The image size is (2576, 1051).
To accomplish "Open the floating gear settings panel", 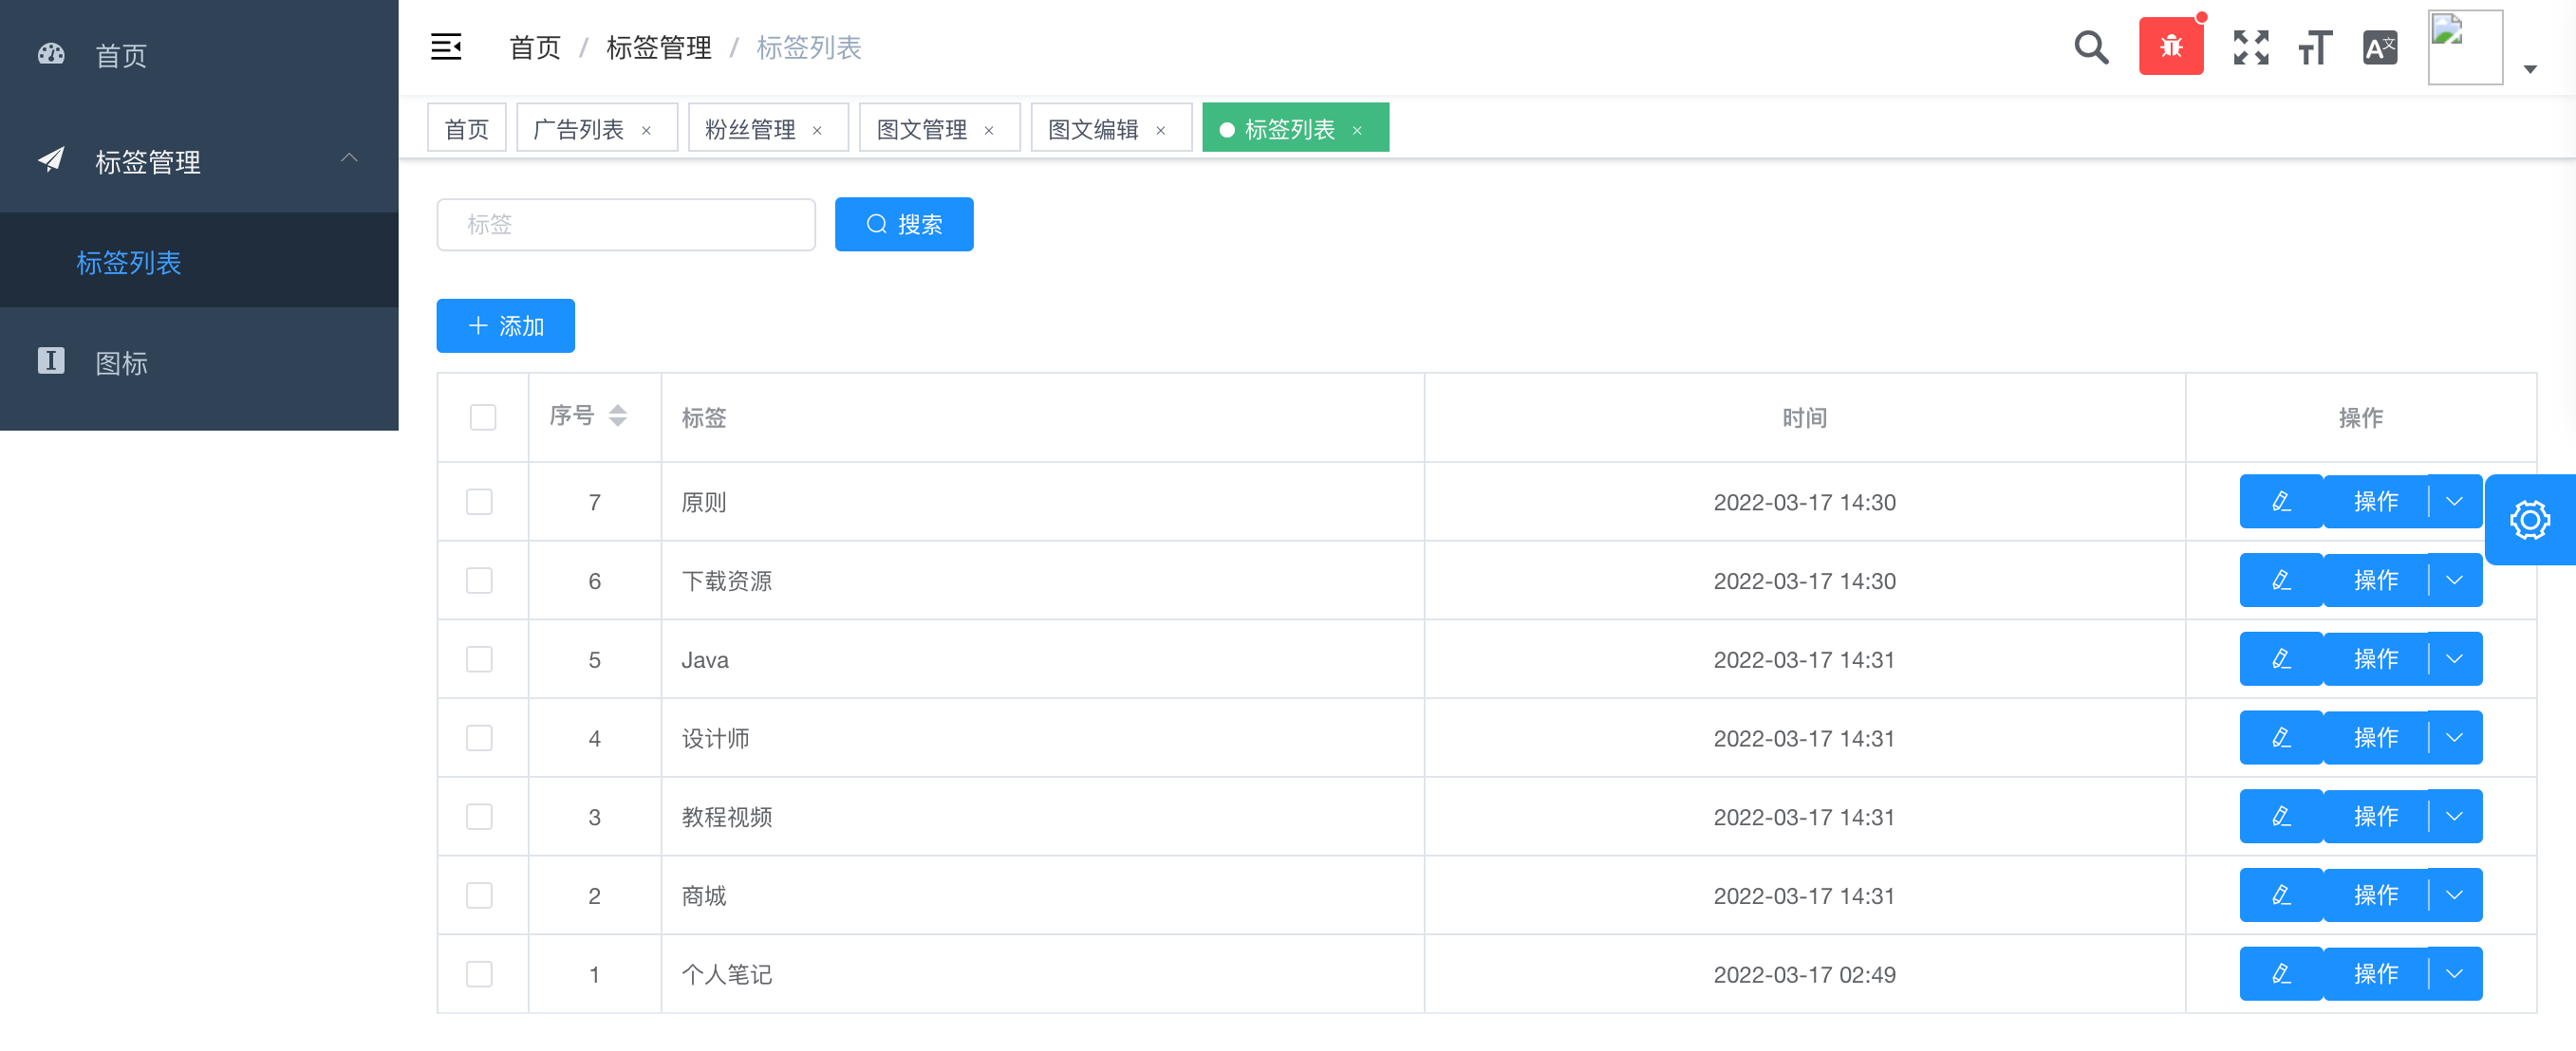I will click(2529, 520).
